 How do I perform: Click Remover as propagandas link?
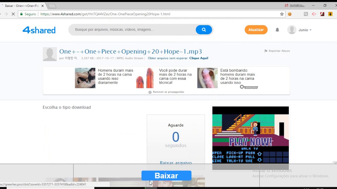point(166,92)
